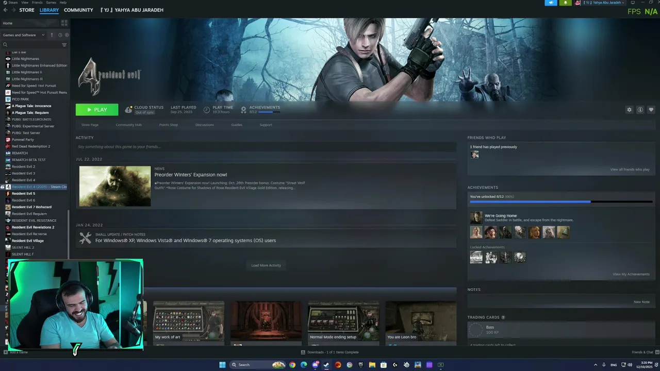The image size is (660, 371).
Task: Add game to favorites with heart icon
Action: click(651, 110)
